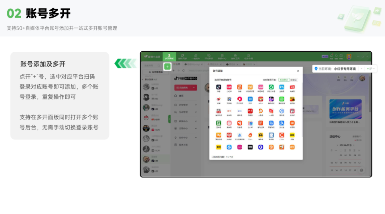385x214 pixels.
Task: Go to next month in 活动中心 calendar
Action: coord(354,145)
